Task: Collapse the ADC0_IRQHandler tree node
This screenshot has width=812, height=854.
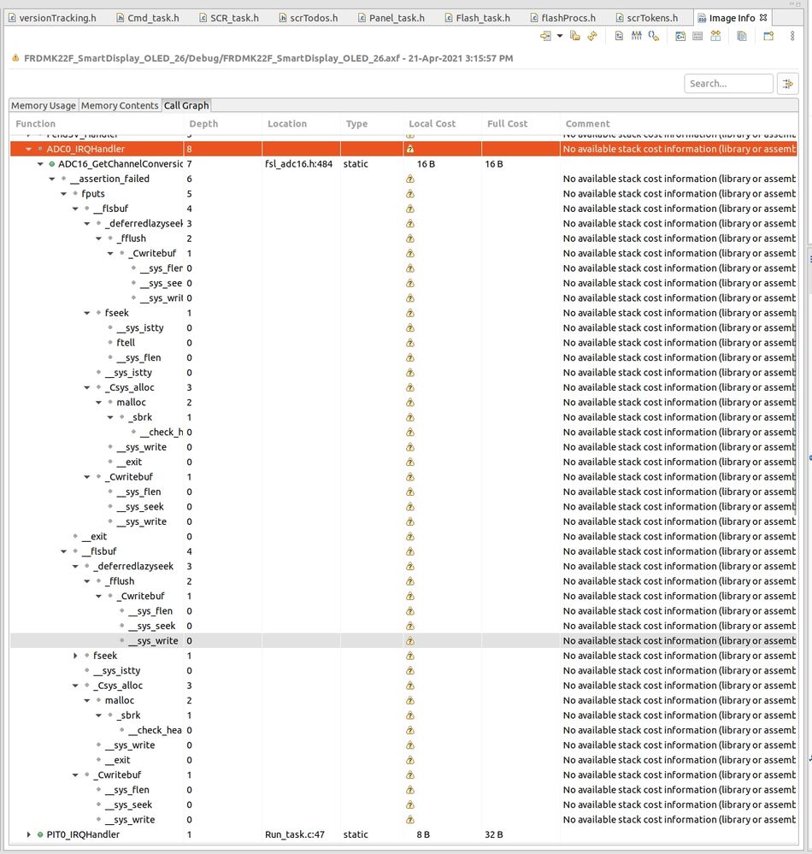Action: pos(28,149)
